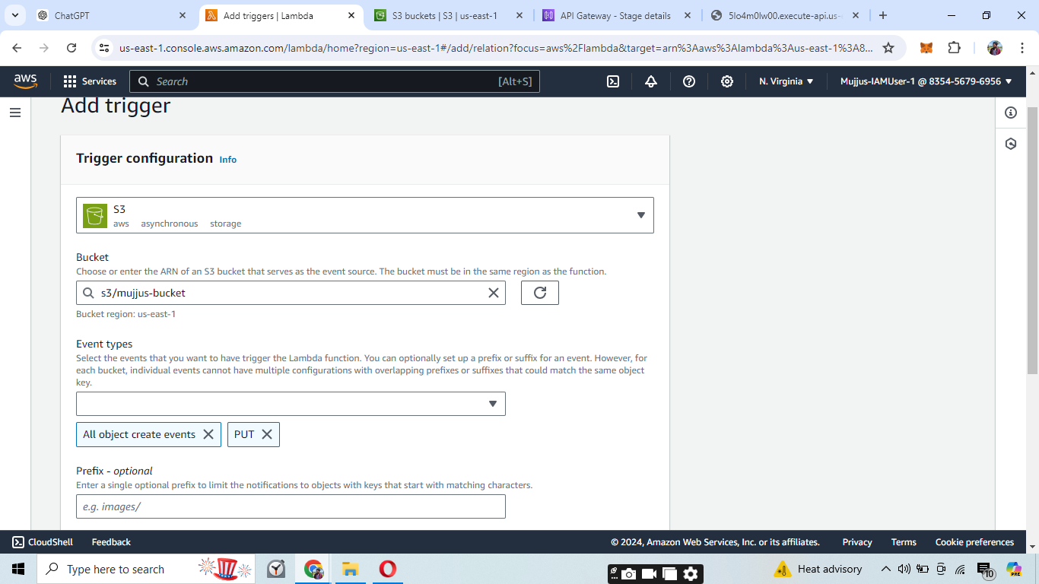Open the hexagon tutorials panel icon
The height and width of the screenshot is (584, 1039).
pyautogui.click(x=1011, y=144)
